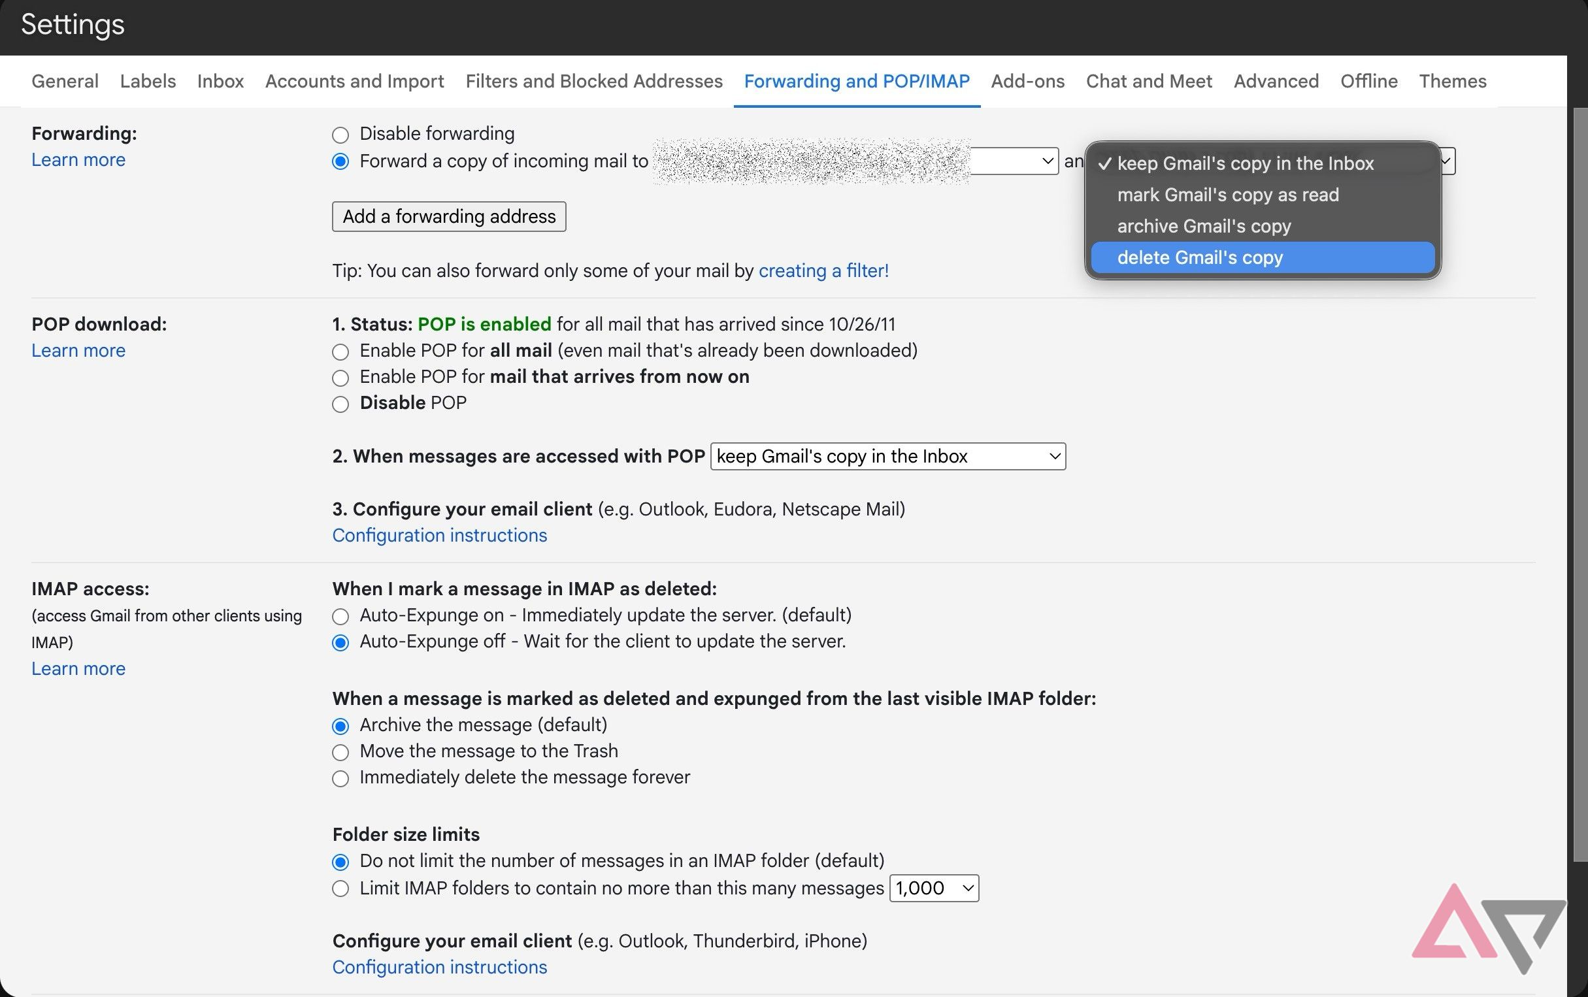This screenshot has width=1588, height=997.
Task: Select Do not limit IMAP folder messages option
Action: coord(340,862)
